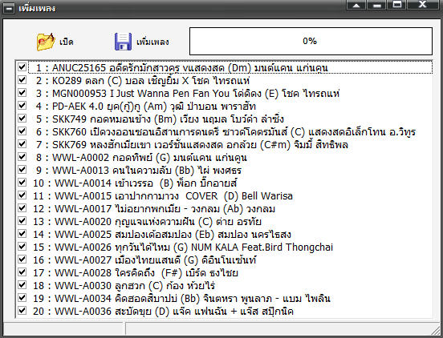Select the 'WWL-A0014' (B) song row text
Viewport: 443px width, 338px height.
pyautogui.click(x=135, y=183)
